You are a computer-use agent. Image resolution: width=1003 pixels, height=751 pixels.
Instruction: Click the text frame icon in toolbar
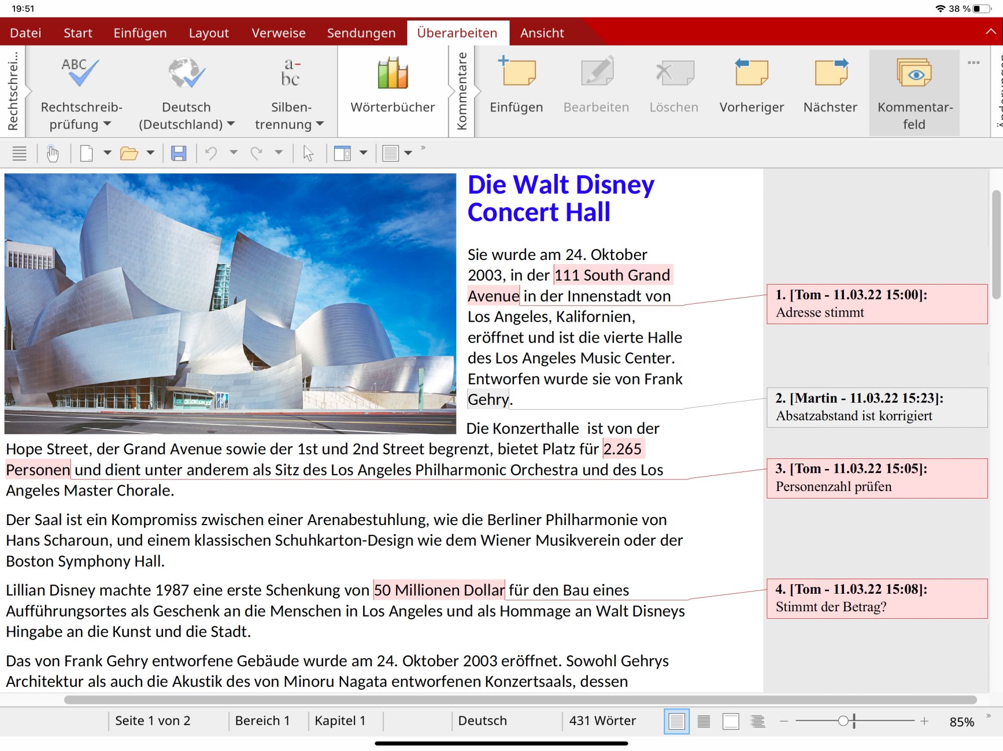[390, 153]
